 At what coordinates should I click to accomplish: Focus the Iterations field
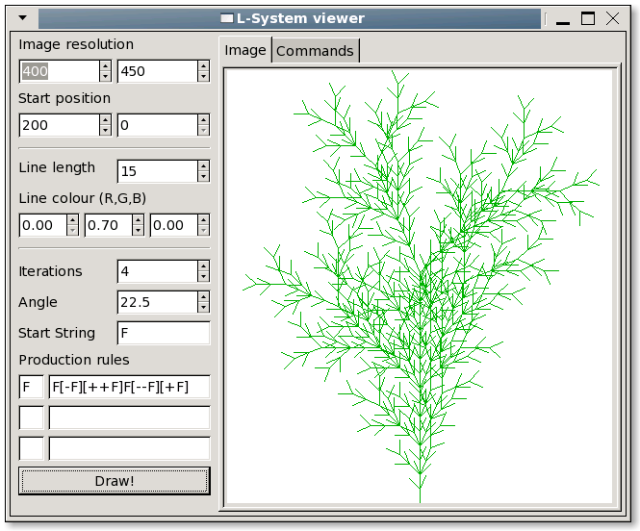[158, 271]
